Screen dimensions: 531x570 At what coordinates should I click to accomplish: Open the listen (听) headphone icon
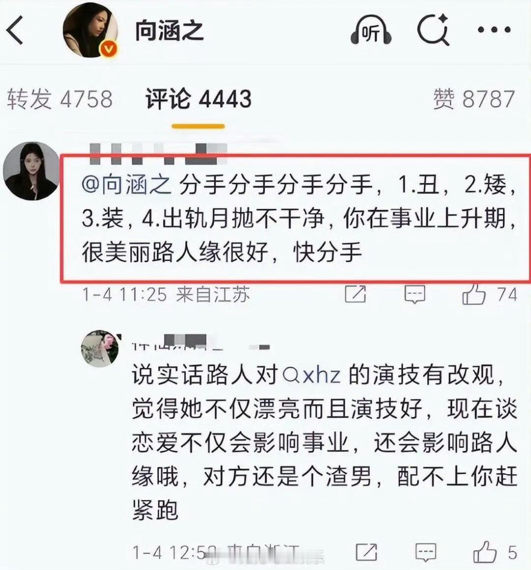pos(370,30)
